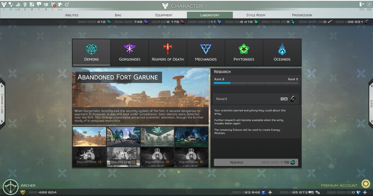Click the mask icon with red alert

(x=53, y=4)
